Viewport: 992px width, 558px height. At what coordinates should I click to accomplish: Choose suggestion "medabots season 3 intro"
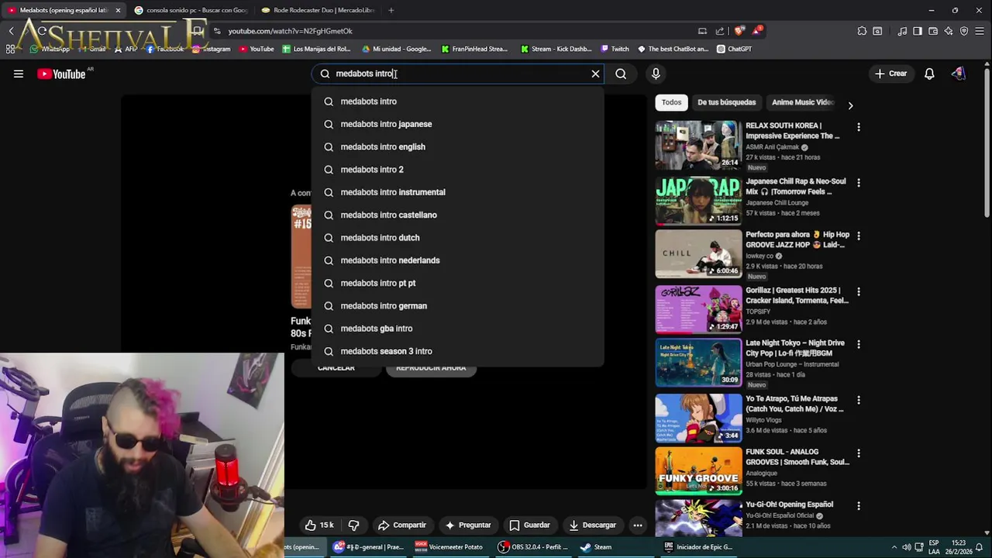[x=457, y=351]
